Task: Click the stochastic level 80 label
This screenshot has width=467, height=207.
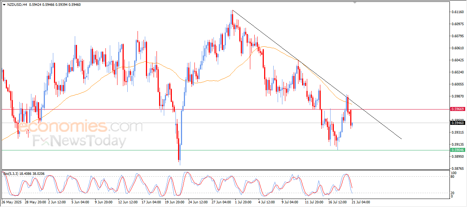Action: pyautogui.click(x=453, y=177)
